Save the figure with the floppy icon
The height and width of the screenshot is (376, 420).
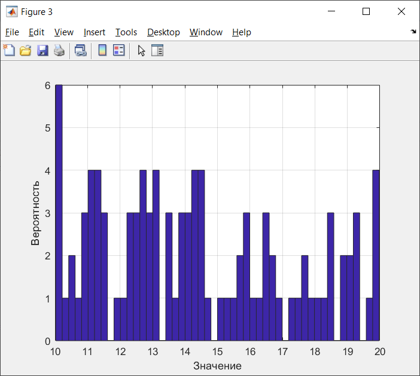pyautogui.click(x=42, y=50)
